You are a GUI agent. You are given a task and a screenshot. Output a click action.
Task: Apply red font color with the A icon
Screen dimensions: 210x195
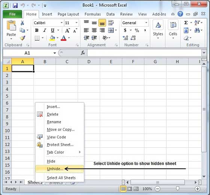63,38
